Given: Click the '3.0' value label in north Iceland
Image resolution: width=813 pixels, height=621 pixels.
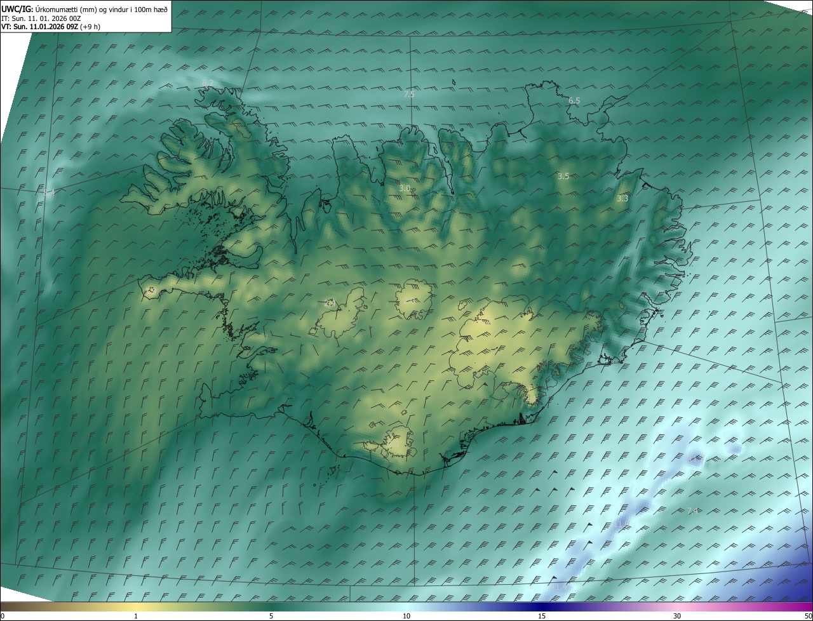Looking at the screenshot, I should (x=405, y=189).
